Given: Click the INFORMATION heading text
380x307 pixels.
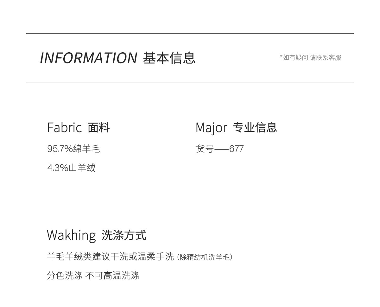Looking at the screenshot, I should tap(88, 58).
